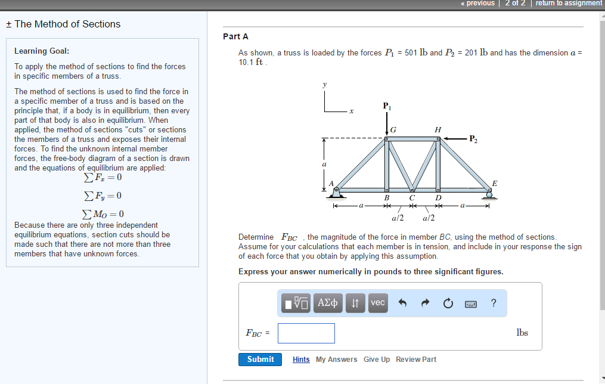605x384 pixels.
Task: Open Review Part for this question
Action: point(415,359)
